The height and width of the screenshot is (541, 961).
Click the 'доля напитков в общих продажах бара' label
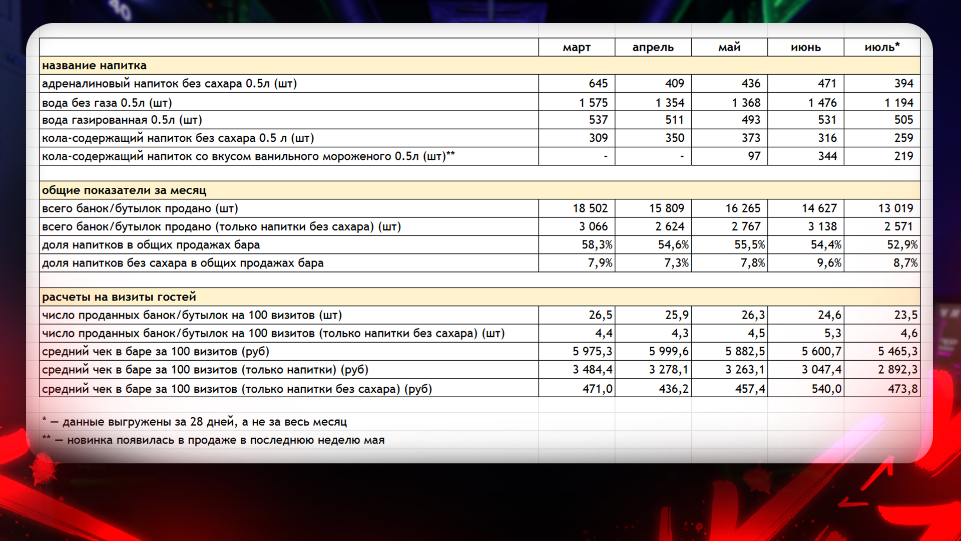click(x=151, y=245)
